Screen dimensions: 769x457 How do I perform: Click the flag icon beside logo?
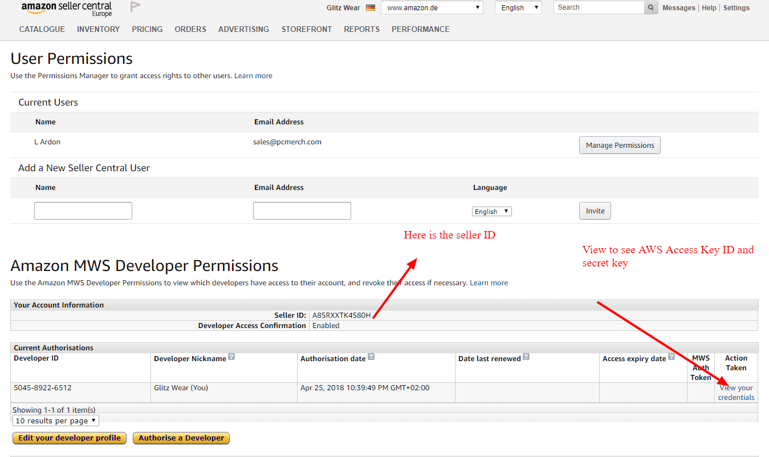click(135, 7)
